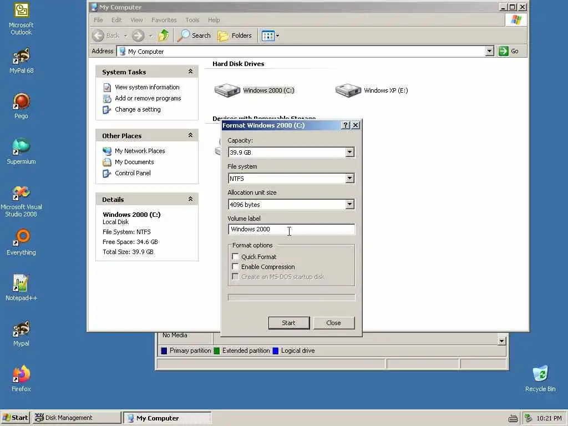Click the format progress bar
The width and height of the screenshot is (568, 426).
pyautogui.click(x=291, y=297)
